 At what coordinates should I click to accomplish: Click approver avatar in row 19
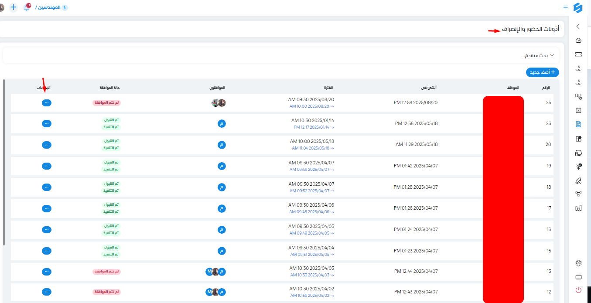222,166
